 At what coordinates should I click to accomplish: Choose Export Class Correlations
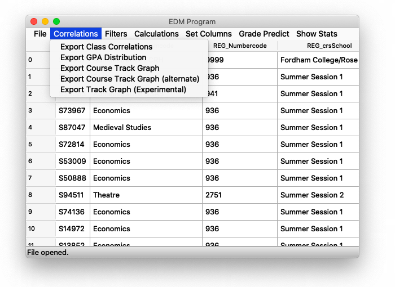[x=106, y=47]
